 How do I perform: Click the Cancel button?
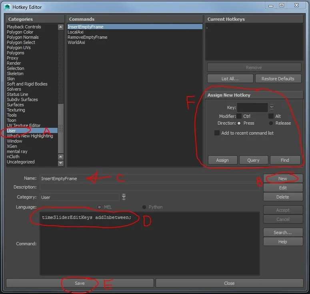(283, 219)
